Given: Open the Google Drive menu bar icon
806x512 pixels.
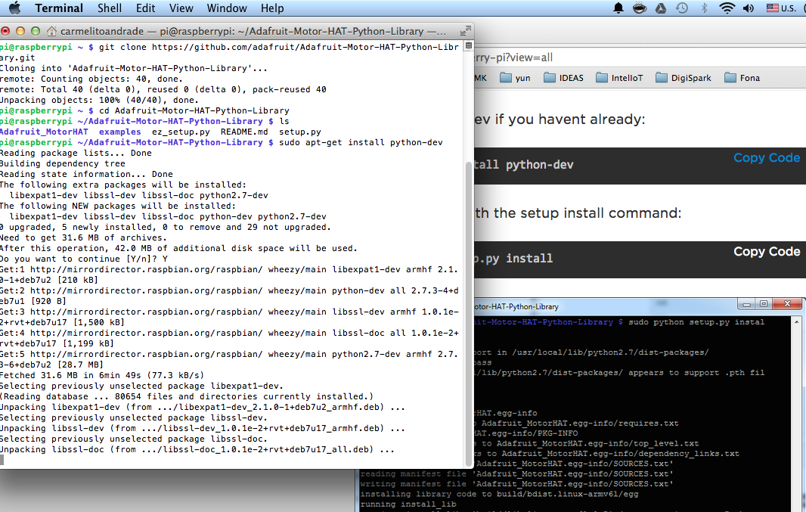Looking at the screenshot, I should click(x=661, y=8).
